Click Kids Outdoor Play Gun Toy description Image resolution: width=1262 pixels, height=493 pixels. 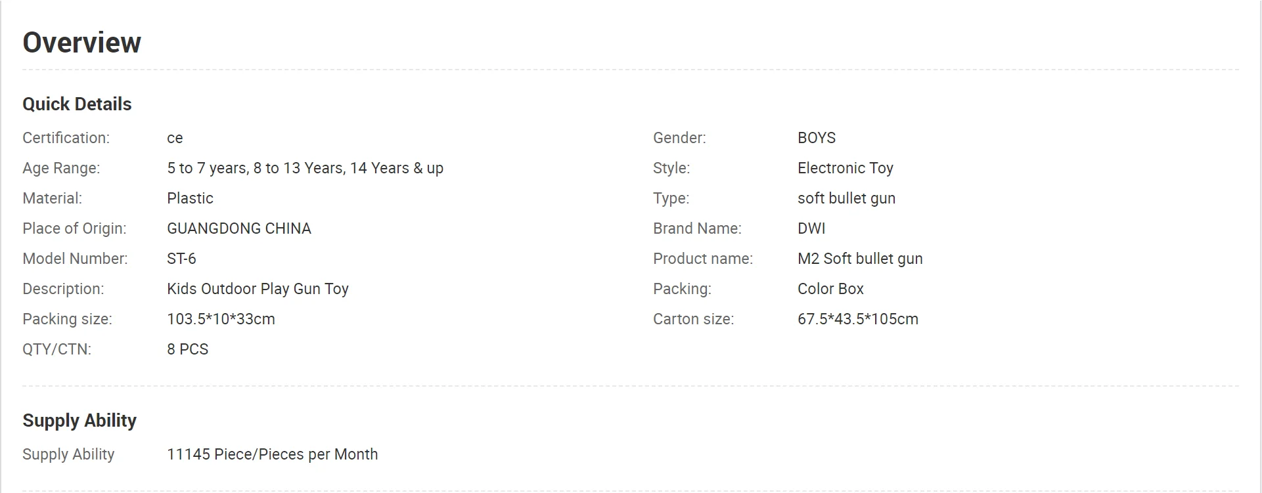(x=258, y=289)
